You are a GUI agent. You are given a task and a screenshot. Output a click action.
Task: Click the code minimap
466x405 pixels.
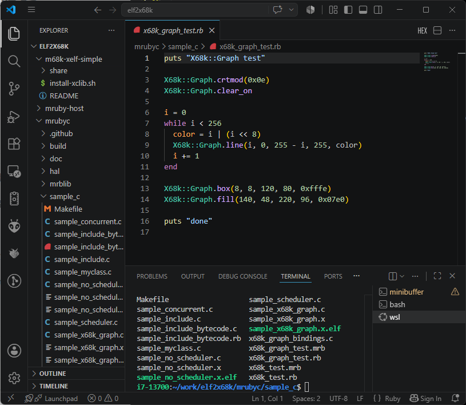(x=437, y=62)
